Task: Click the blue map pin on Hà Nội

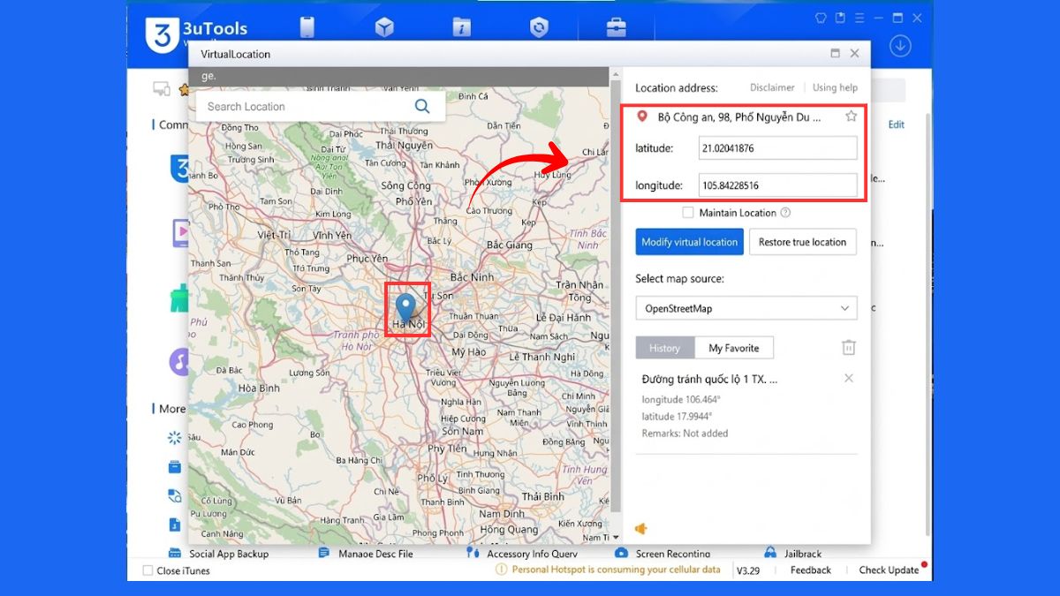Action: click(405, 309)
